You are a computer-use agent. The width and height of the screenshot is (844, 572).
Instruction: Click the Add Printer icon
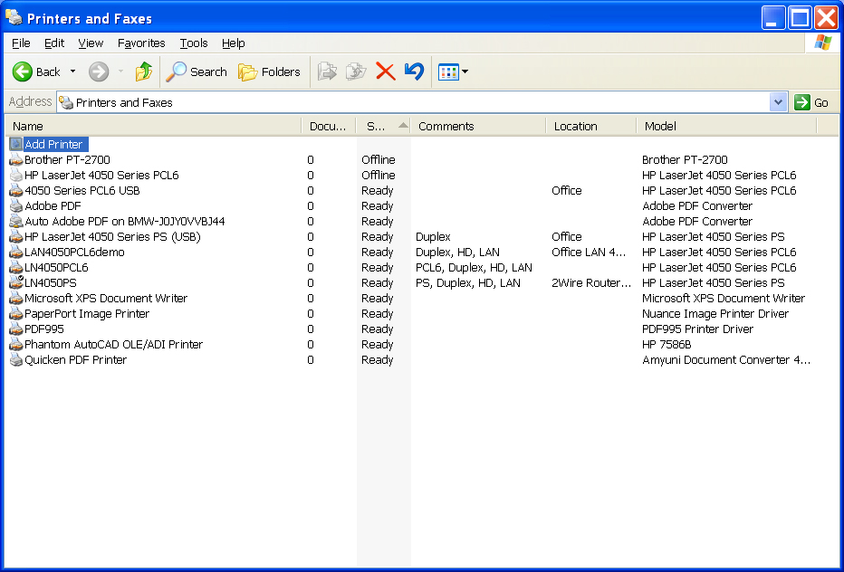point(15,144)
